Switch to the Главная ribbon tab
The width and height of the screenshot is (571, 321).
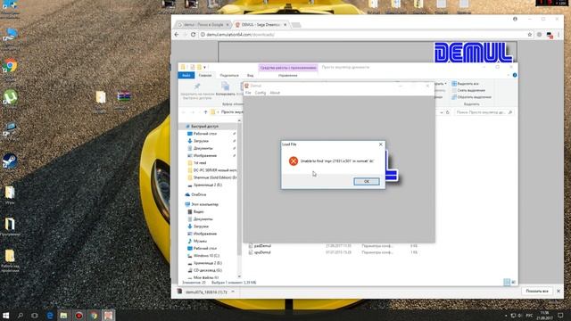pyautogui.click(x=205, y=75)
